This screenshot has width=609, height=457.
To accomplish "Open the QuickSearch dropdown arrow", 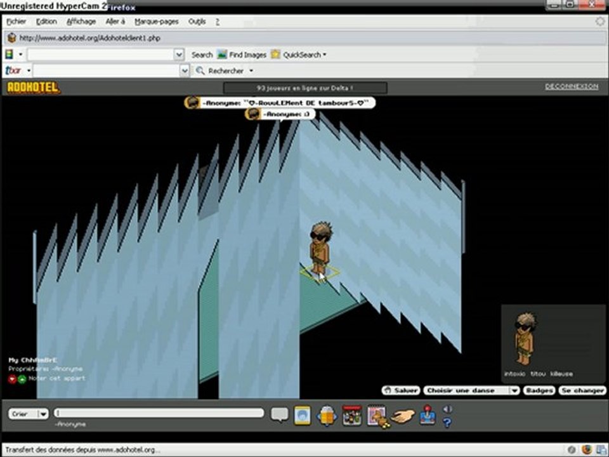I will [325, 55].
